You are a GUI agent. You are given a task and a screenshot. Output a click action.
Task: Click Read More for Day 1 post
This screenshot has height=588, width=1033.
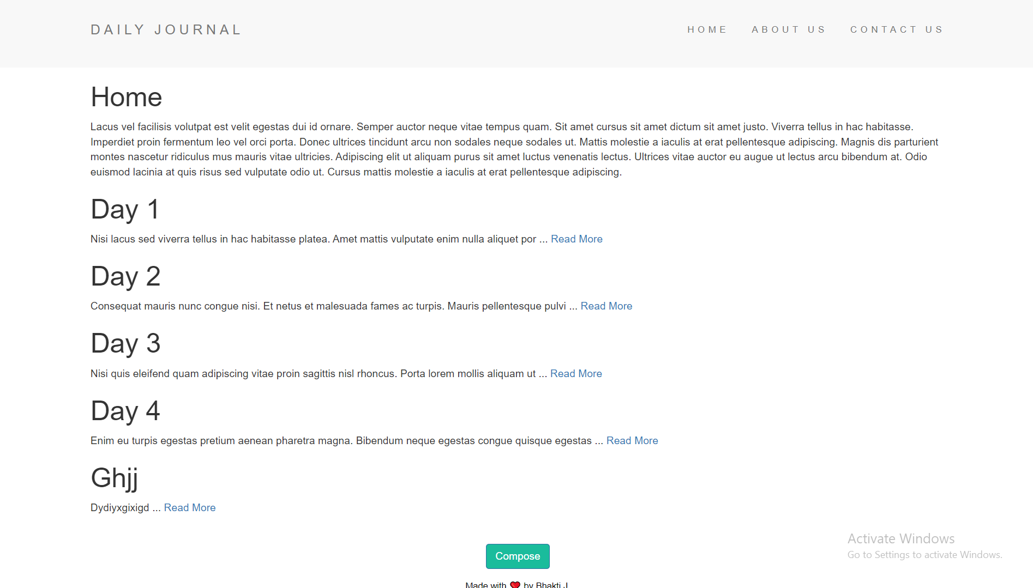point(576,239)
